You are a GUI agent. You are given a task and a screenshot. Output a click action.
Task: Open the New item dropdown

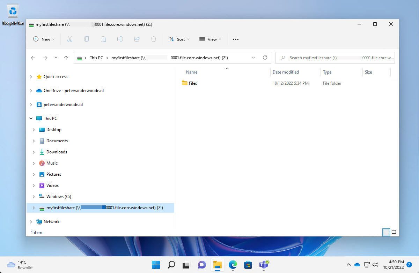tap(44, 39)
